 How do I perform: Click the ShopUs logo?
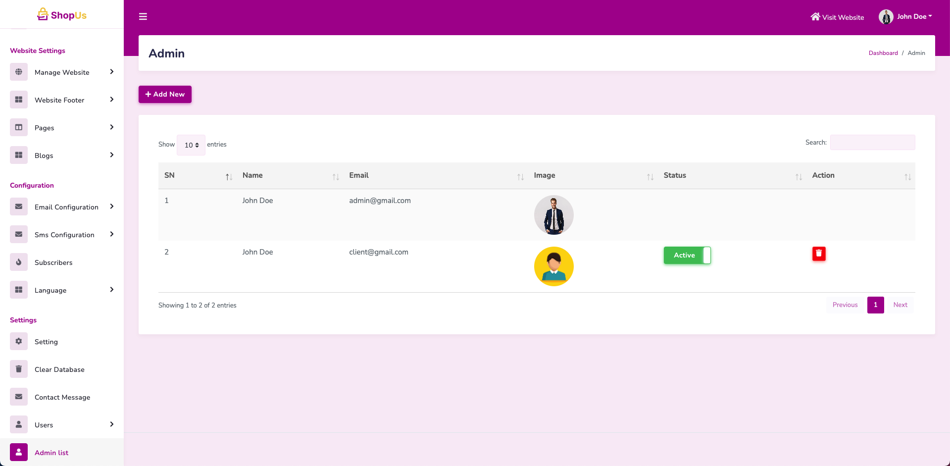pyautogui.click(x=62, y=15)
